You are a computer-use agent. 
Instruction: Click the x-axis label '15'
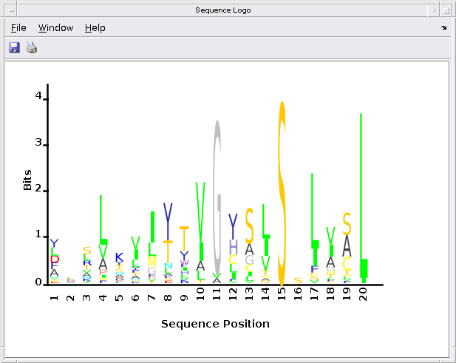tap(282, 294)
